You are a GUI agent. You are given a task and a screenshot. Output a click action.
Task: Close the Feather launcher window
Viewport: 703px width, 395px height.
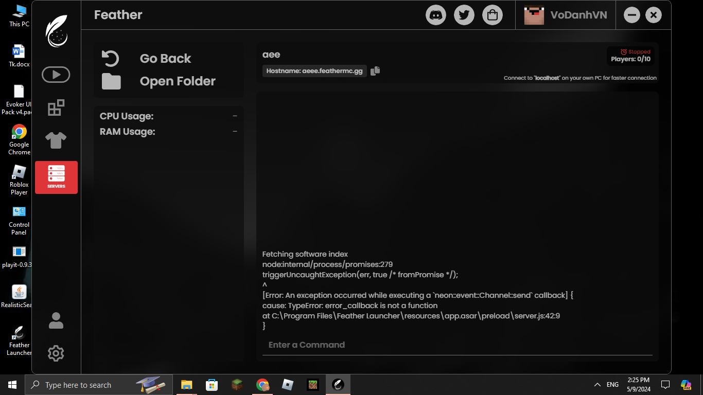[x=653, y=15]
